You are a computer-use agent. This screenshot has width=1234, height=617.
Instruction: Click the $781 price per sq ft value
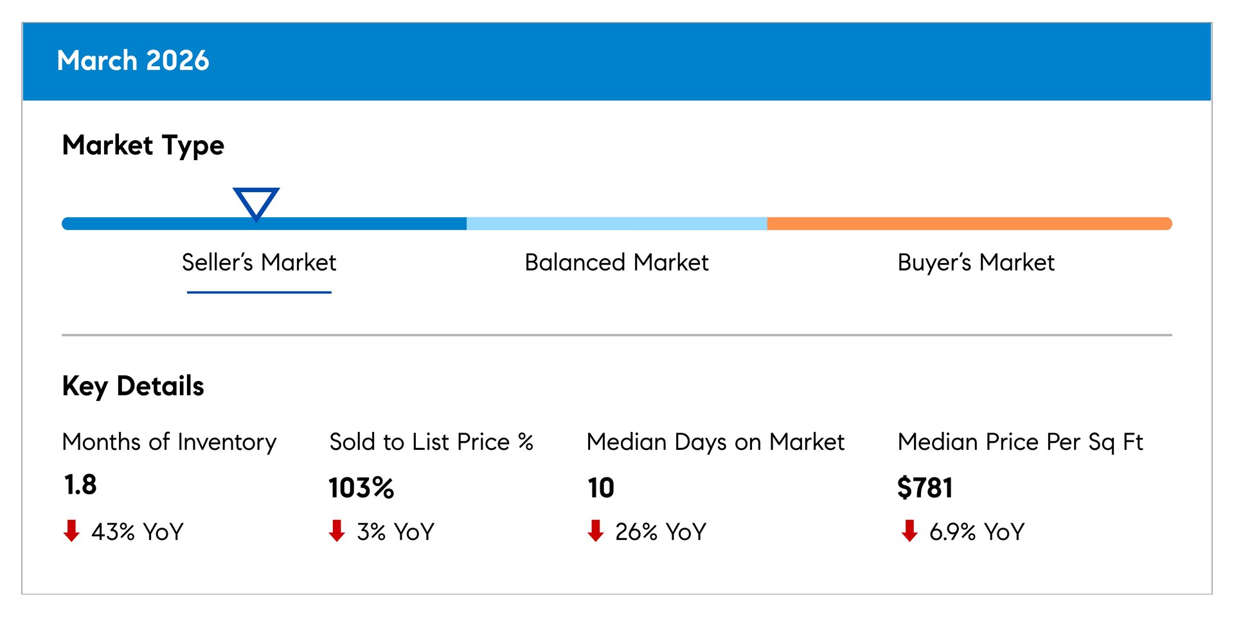click(925, 488)
